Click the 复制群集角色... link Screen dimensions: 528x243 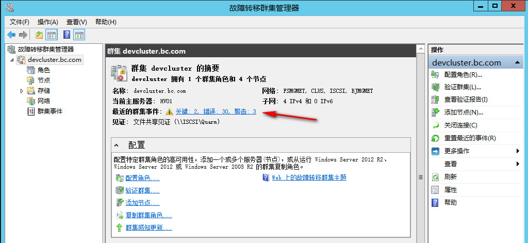tap(149, 215)
